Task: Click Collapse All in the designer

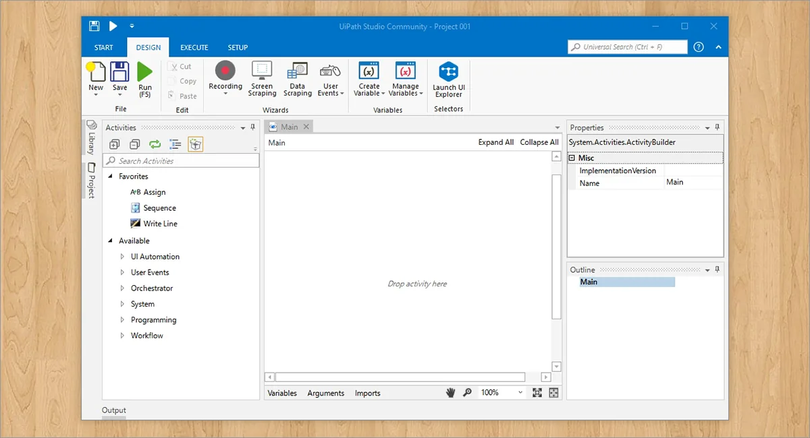Action: (539, 143)
